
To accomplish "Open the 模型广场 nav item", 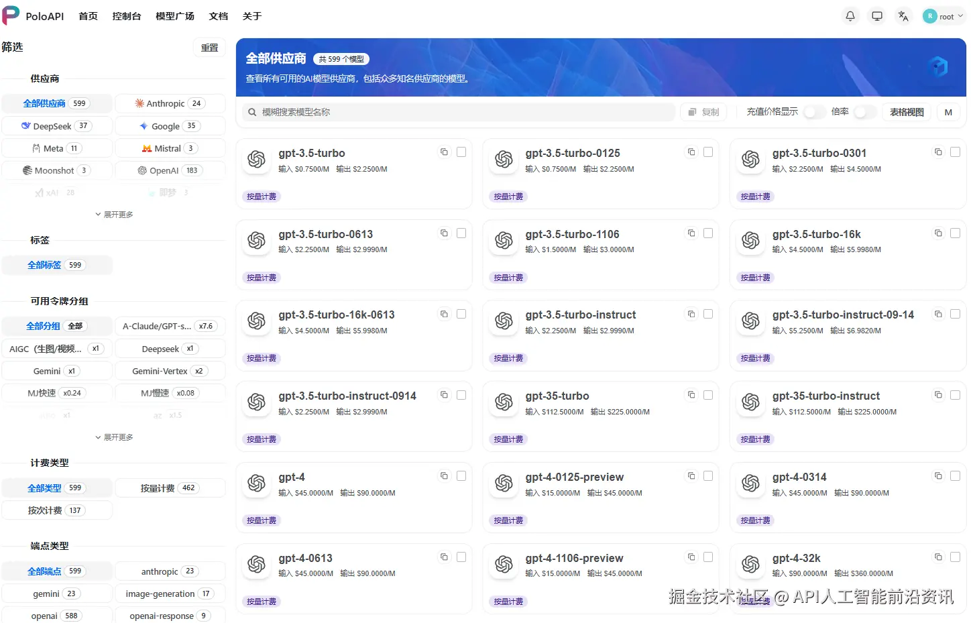I will point(175,16).
